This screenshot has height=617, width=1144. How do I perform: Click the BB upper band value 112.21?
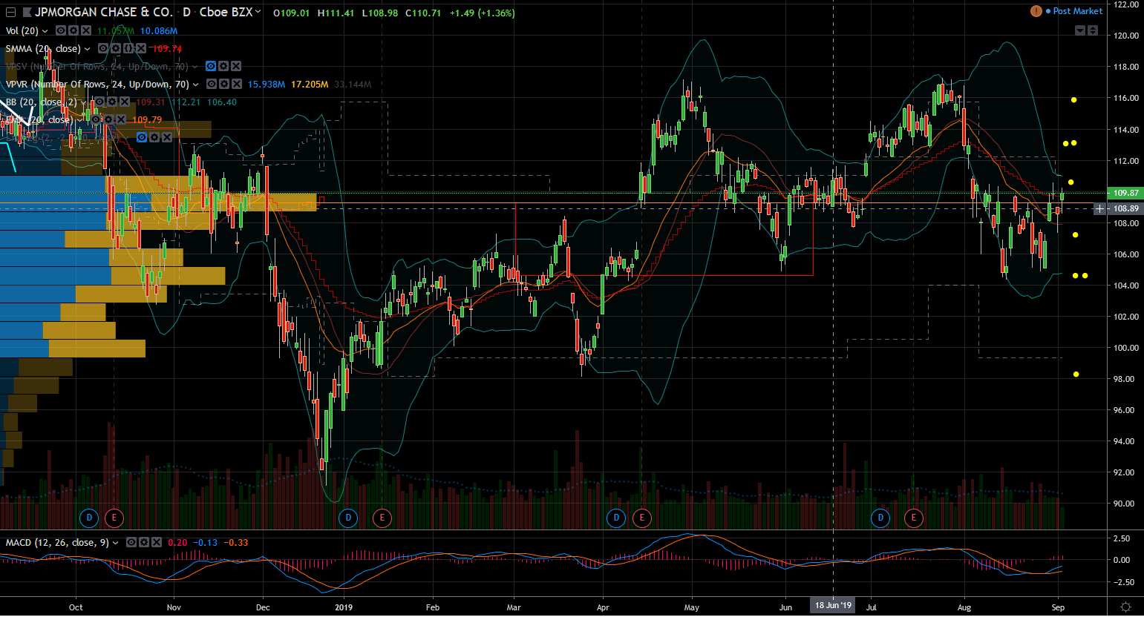point(186,102)
